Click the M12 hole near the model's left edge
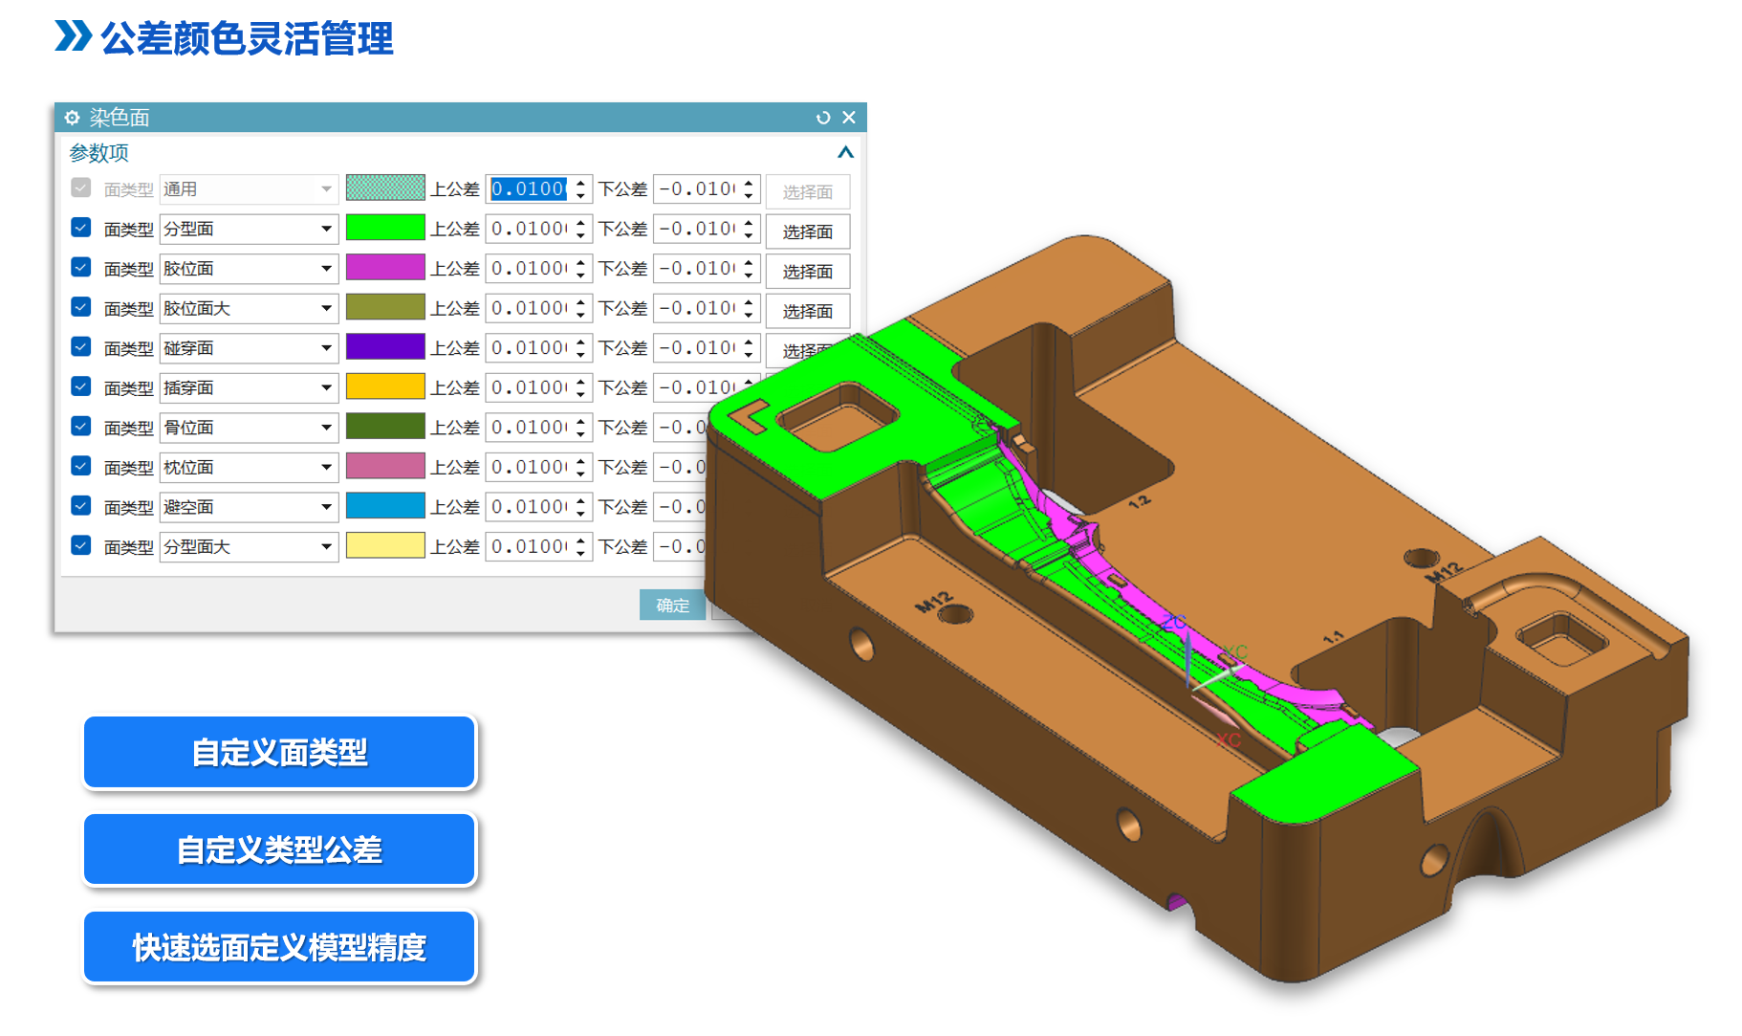 954,614
